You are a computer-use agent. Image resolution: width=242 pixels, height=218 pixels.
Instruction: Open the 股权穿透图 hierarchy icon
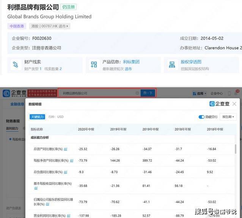(x=172, y=65)
